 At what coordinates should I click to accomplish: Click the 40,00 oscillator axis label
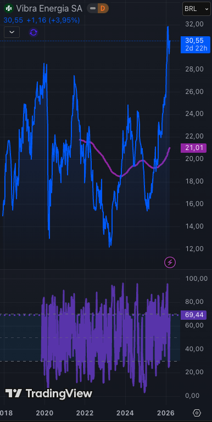[x=194, y=349]
